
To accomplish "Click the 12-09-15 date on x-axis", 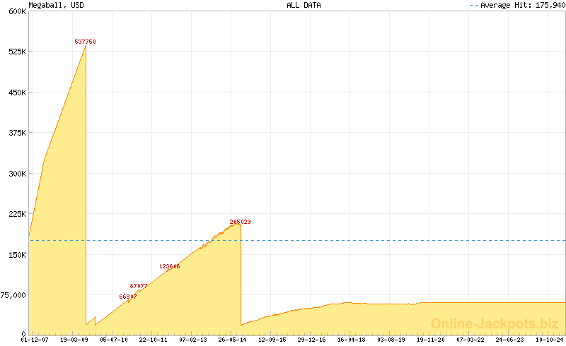I will pos(272,340).
